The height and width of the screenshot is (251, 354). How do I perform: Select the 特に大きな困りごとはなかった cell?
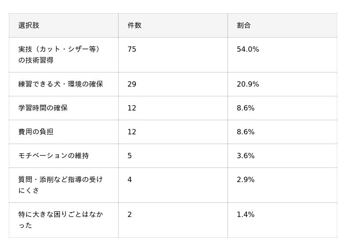click(64, 220)
